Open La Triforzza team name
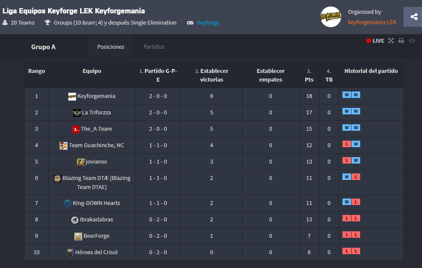This screenshot has width=422, height=268. coord(96,113)
